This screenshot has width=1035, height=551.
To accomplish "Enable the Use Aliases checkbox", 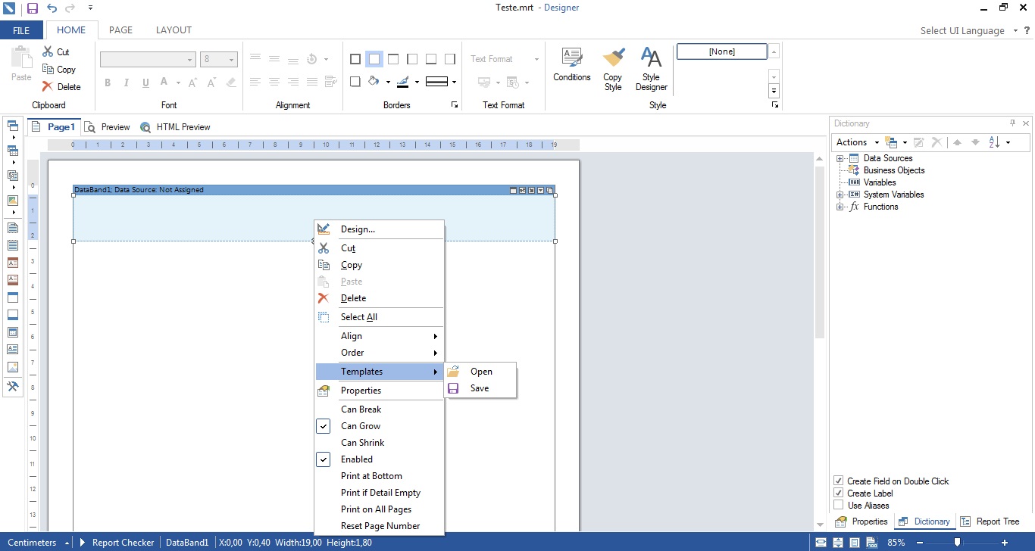I will tap(839, 505).
